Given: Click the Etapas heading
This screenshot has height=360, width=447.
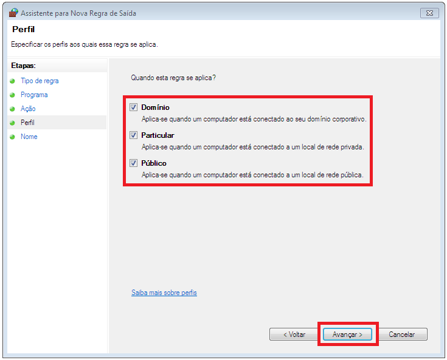Looking at the screenshot, I should tap(23, 66).
